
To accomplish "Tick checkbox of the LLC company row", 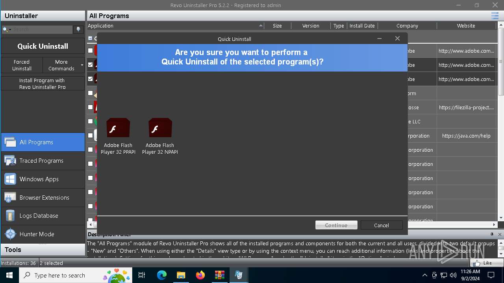I will coord(91,121).
